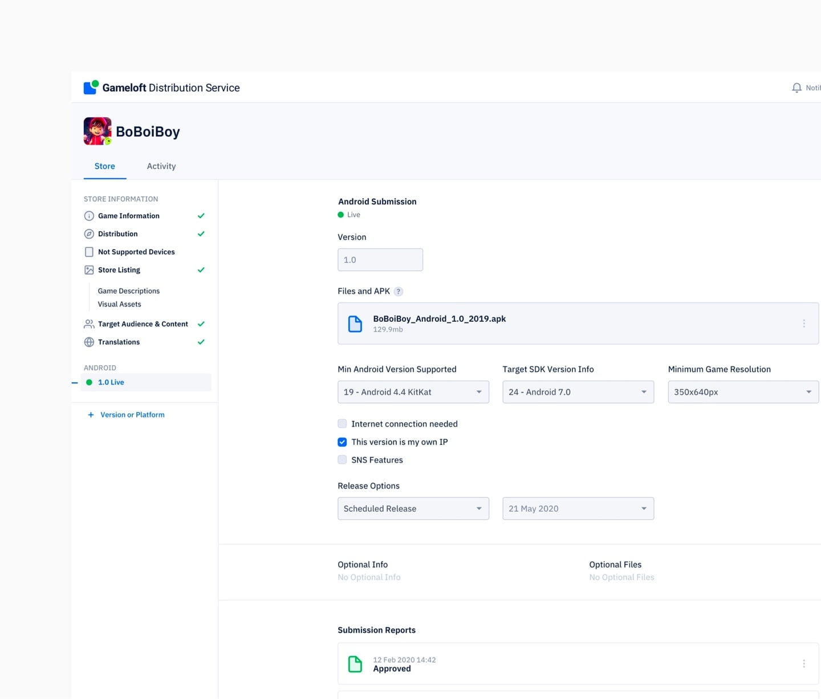Click 'No Optional Files' text

[621, 578]
